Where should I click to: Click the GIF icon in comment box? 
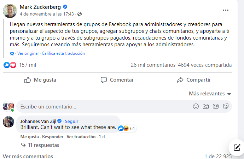click(x=215, y=106)
